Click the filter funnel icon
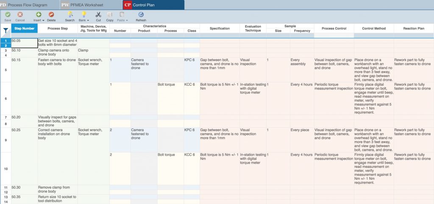434x204 pixels. coord(6,31)
